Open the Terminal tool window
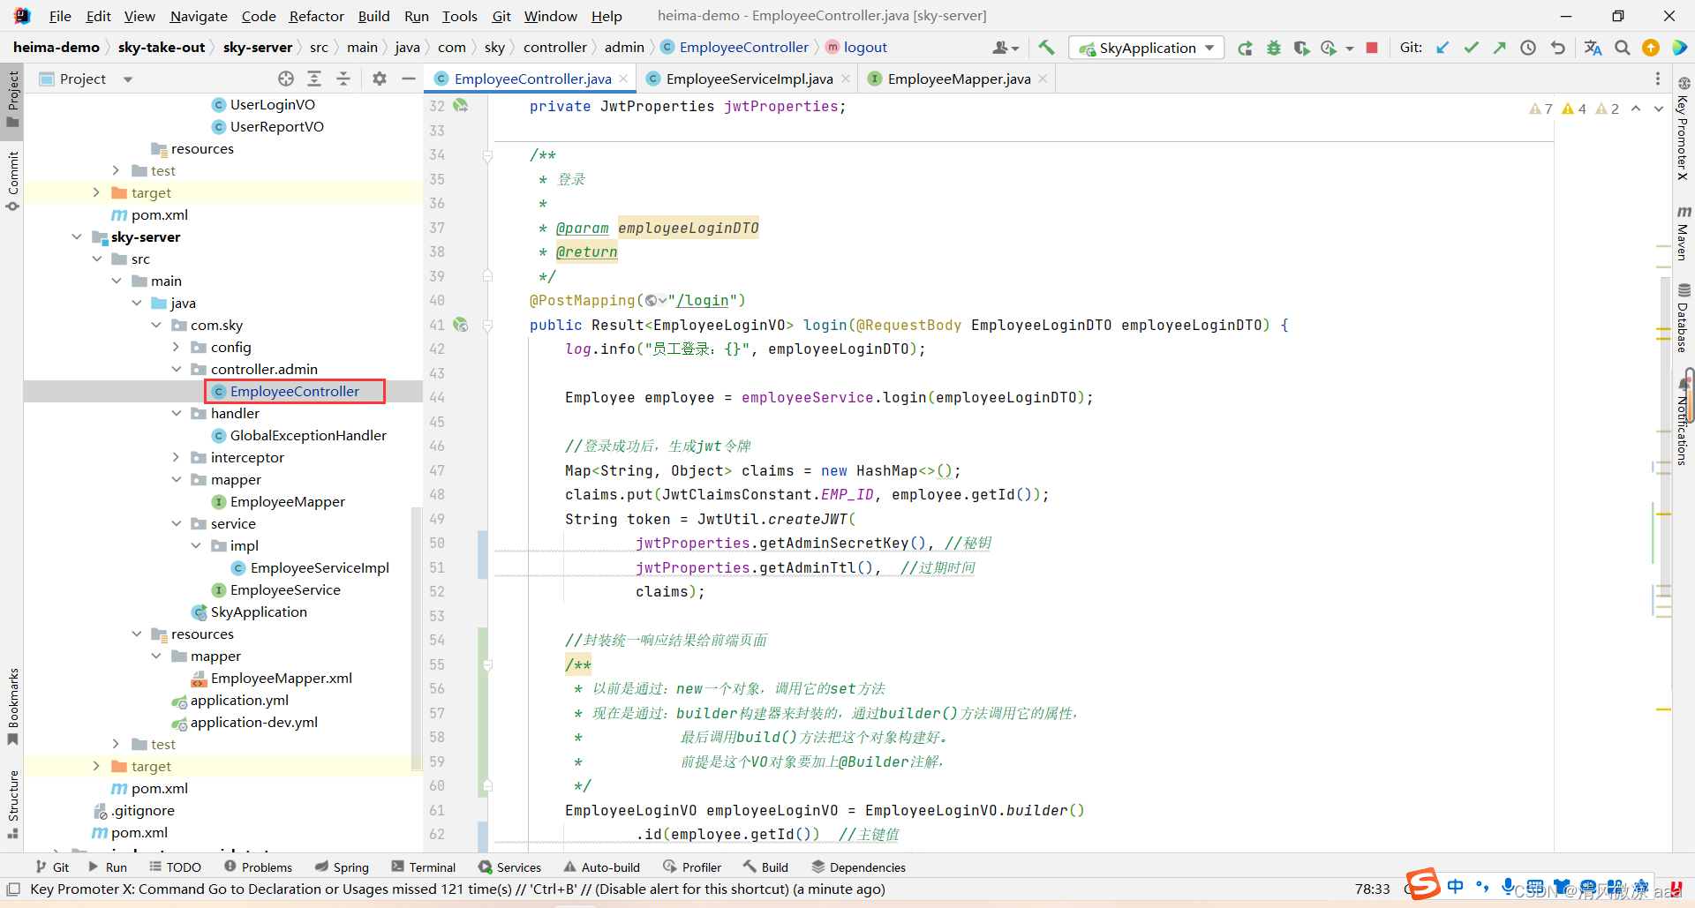Image resolution: width=1695 pixels, height=908 pixels. point(424,867)
